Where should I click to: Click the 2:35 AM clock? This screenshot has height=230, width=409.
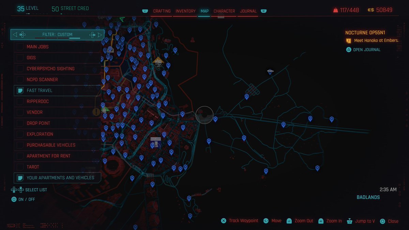click(x=388, y=189)
